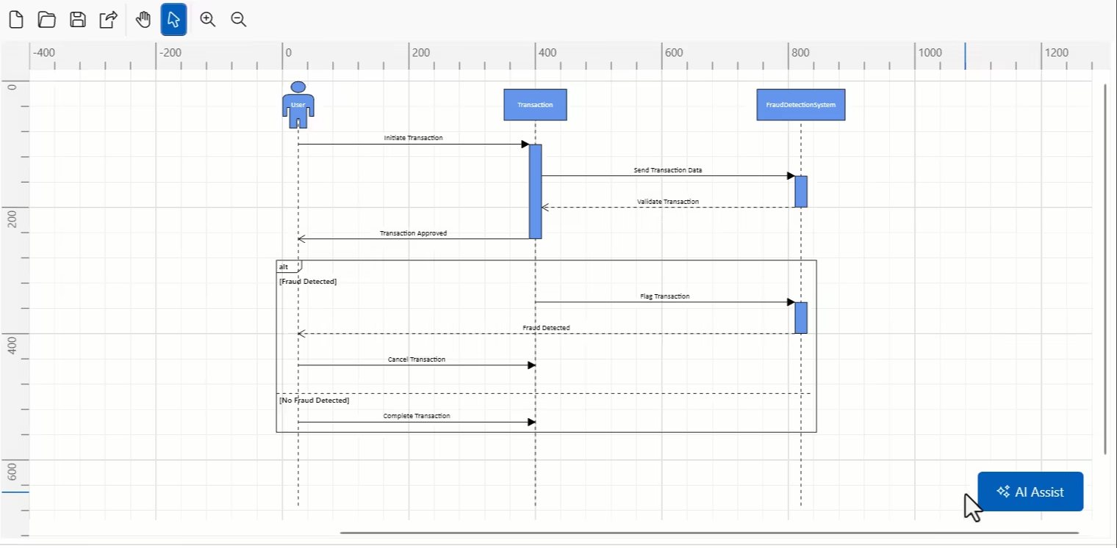Screen dimensions: 1117x548
Task: Select the activation bar beside Flag Transaction
Action: coord(801,318)
